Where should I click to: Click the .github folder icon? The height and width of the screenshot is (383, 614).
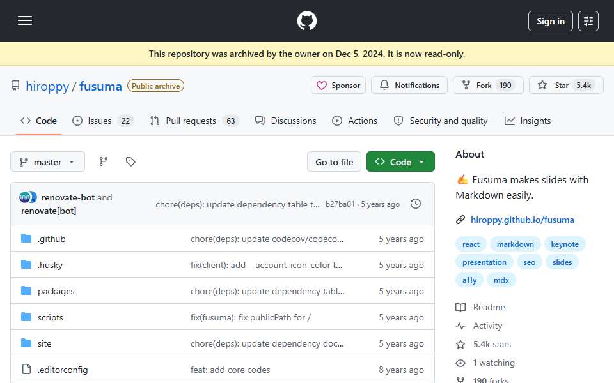26,238
